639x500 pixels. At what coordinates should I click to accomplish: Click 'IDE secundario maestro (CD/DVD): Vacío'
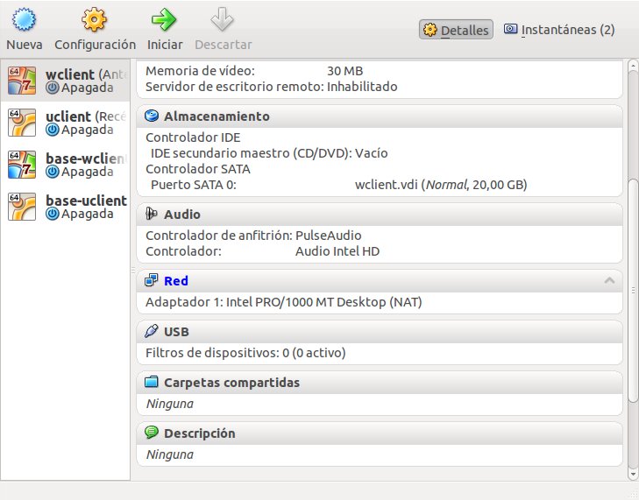[x=269, y=153]
